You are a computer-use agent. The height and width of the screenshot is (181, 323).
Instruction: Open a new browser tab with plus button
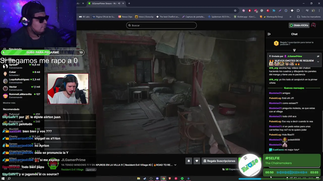(x=129, y=4)
